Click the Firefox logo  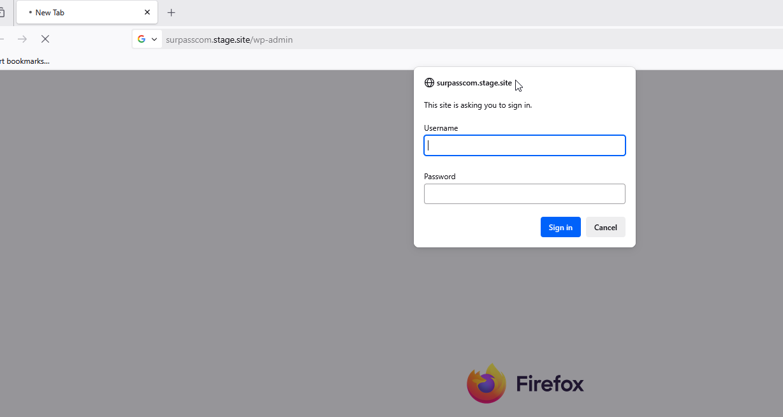(487, 384)
